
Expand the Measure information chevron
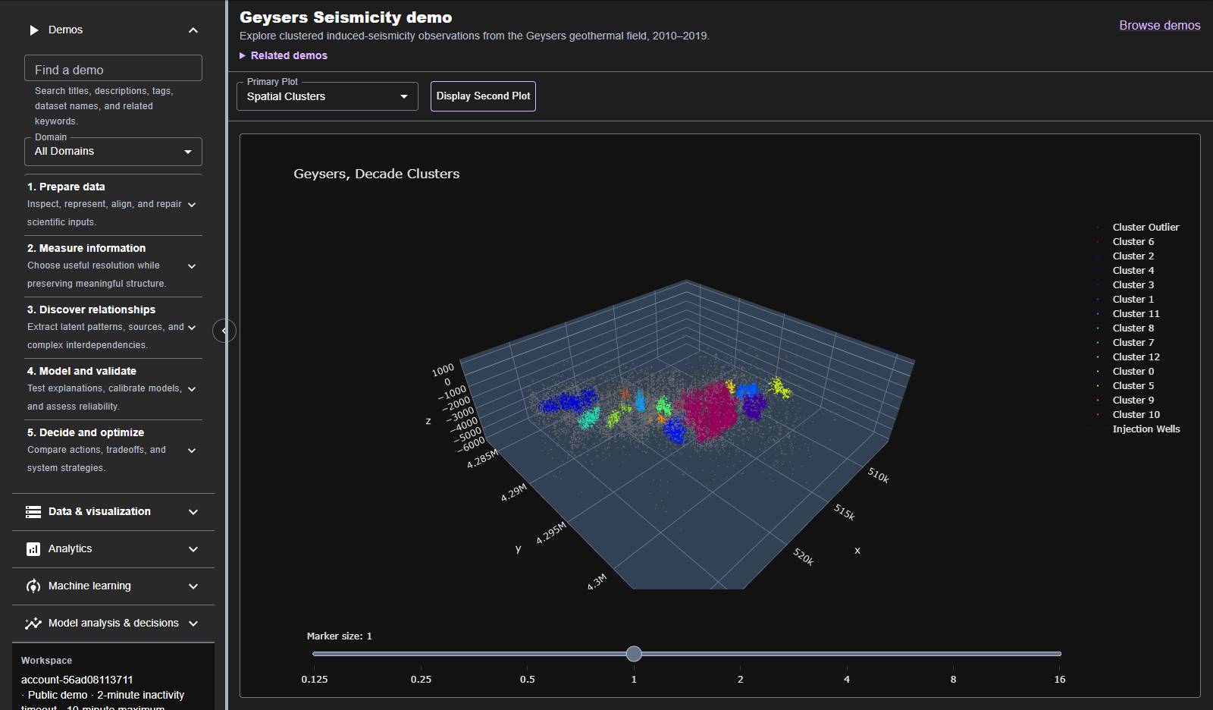tap(192, 266)
